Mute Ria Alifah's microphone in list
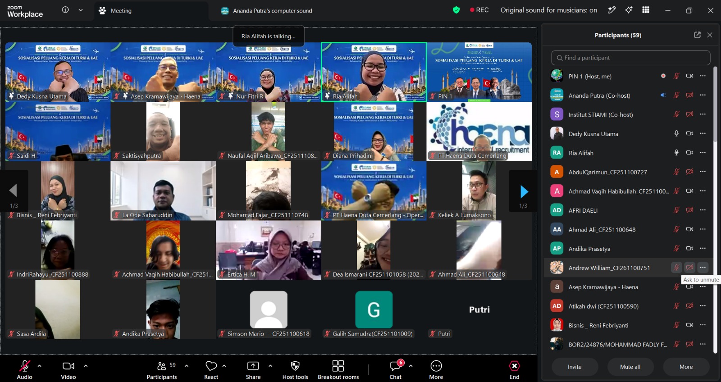Screen dimensions: 721x382 click(x=676, y=153)
